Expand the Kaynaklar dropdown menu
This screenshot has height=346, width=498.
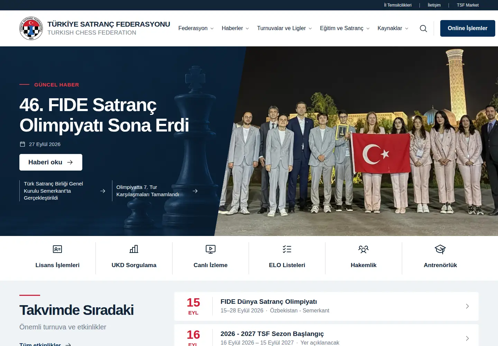393,28
